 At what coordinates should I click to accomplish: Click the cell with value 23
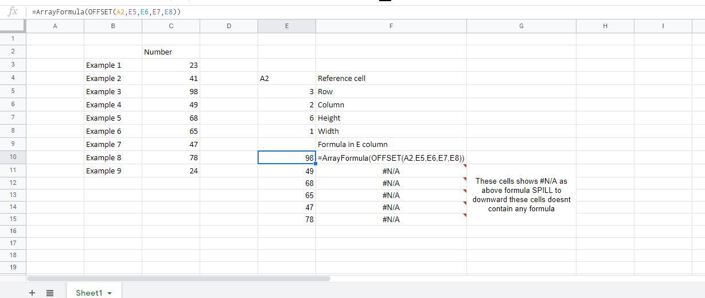click(x=171, y=65)
